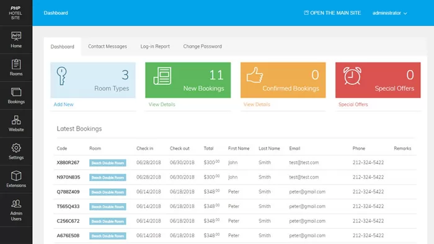Open booking code Q788Z409

(x=68, y=192)
